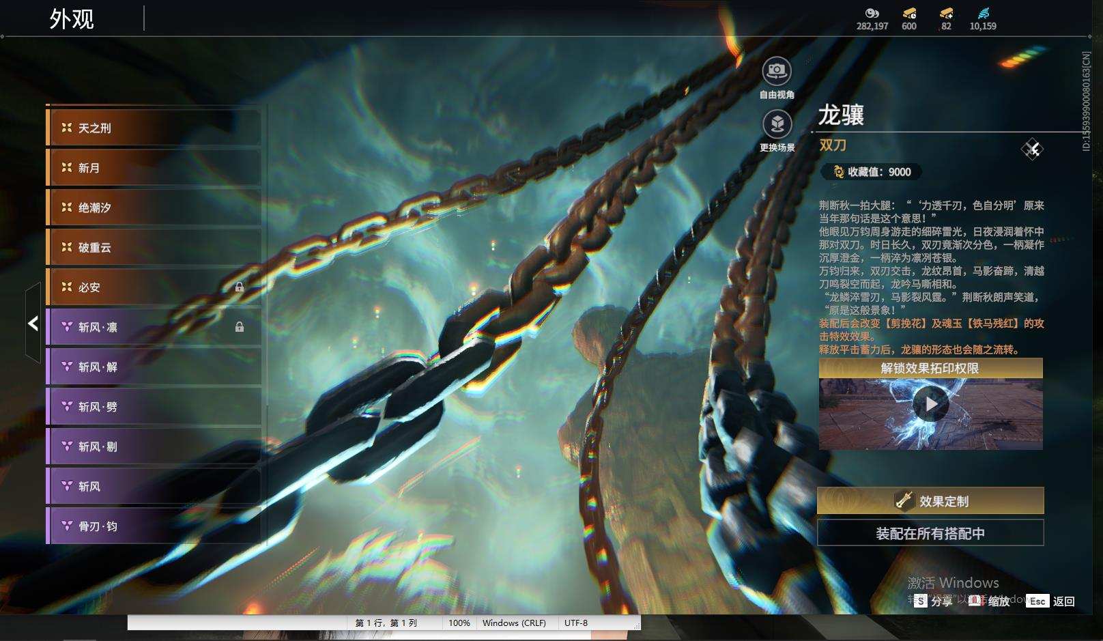Screen dimensions: 1103x641
Task: Collapse the skin list with the left arrow
Action: (33, 323)
